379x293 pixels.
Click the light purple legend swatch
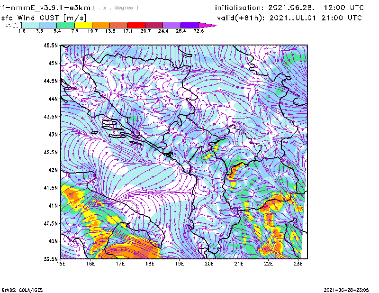171,25
